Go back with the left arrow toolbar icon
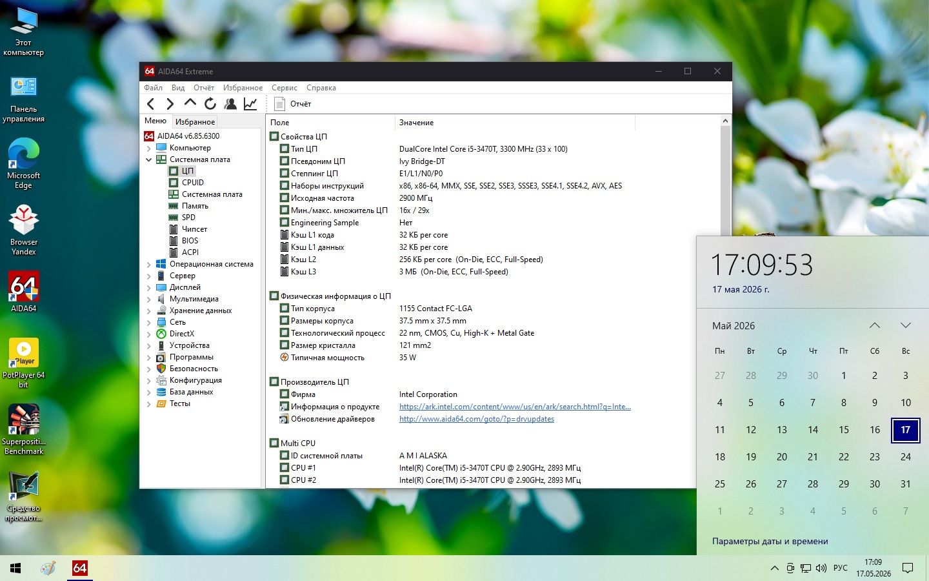This screenshot has width=929, height=581. (x=150, y=104)
